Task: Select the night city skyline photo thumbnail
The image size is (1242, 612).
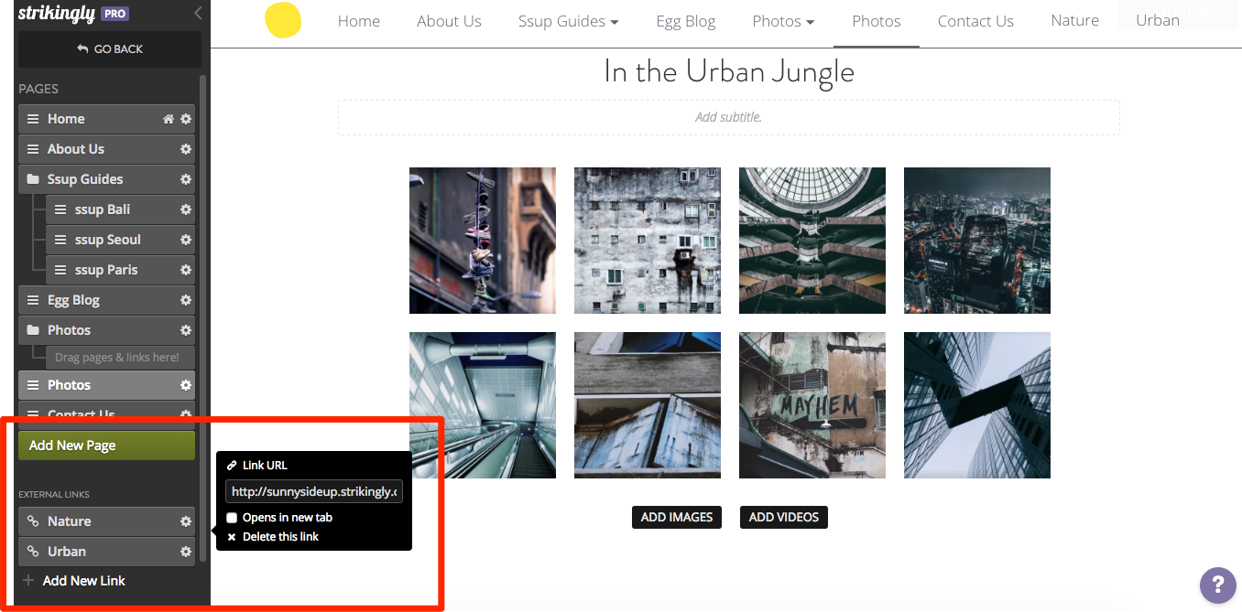Action: (x=977, y=241)
